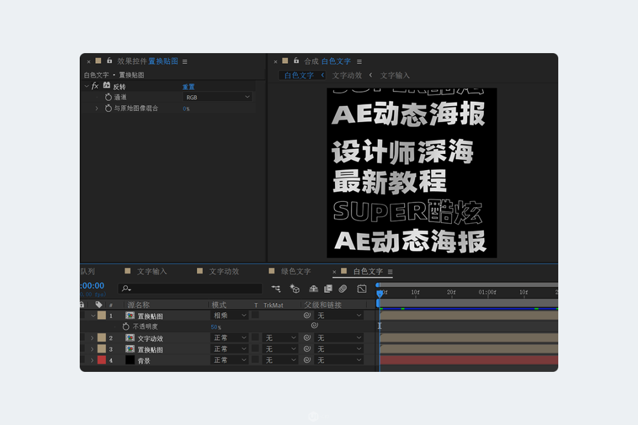638x425 pixels.
Task: Open 文字动效 breadcrumb in composition viewer
Action: click(x=347, y=75)
